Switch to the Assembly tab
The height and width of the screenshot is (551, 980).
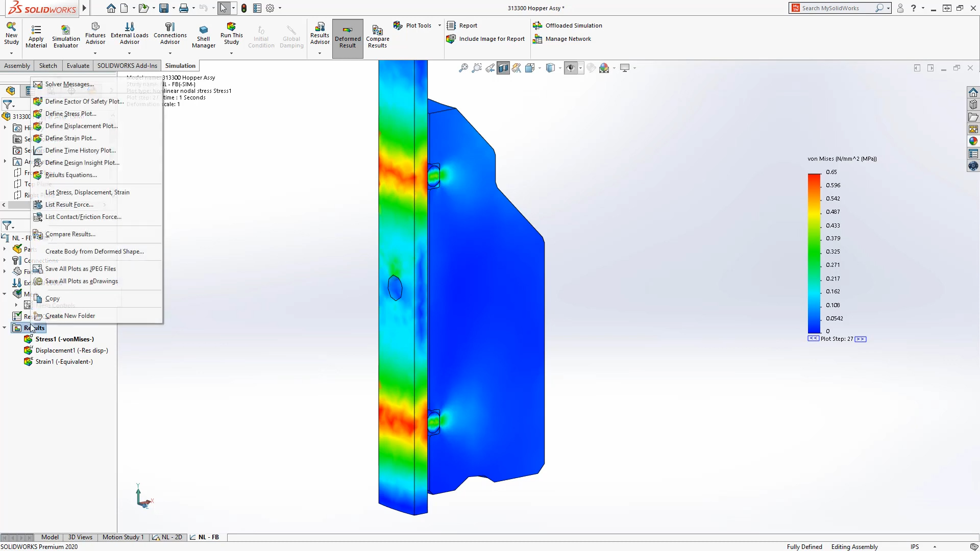tap(17, 66)
